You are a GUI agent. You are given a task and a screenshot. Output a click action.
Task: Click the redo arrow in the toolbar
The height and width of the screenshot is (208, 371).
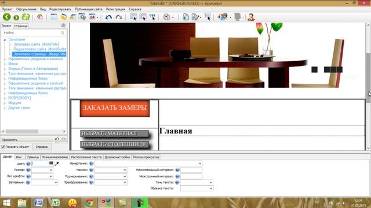[x=118, y=17]
